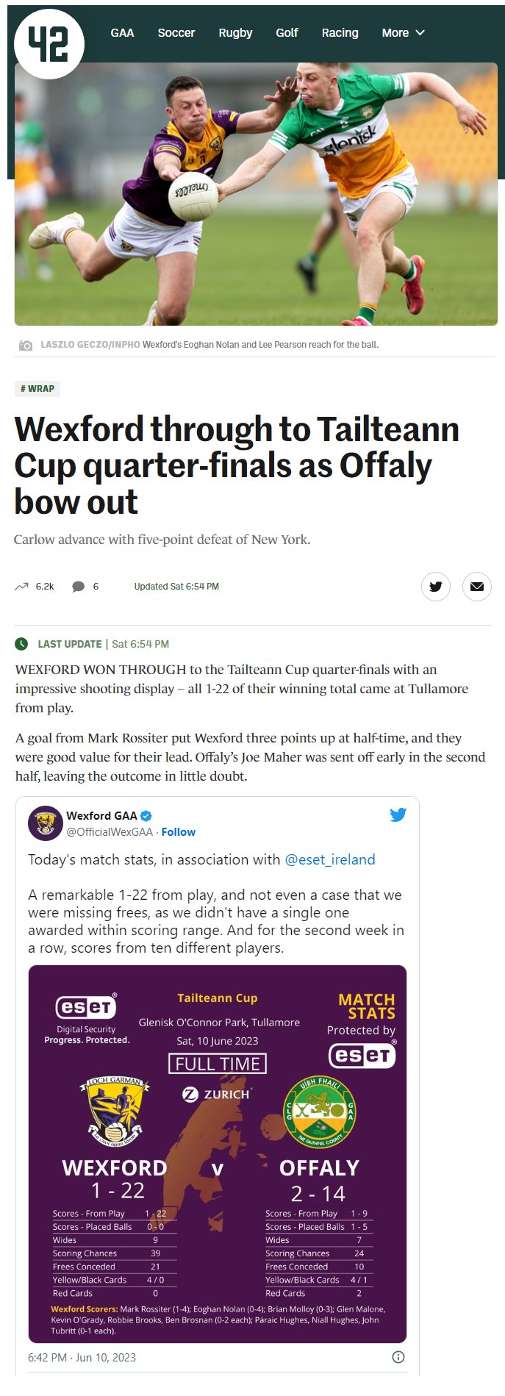Go to the Soccer section
Image resolution: width=505 pixels, height=1396 pixels.
pyautogui.click(x=176, y=33)
